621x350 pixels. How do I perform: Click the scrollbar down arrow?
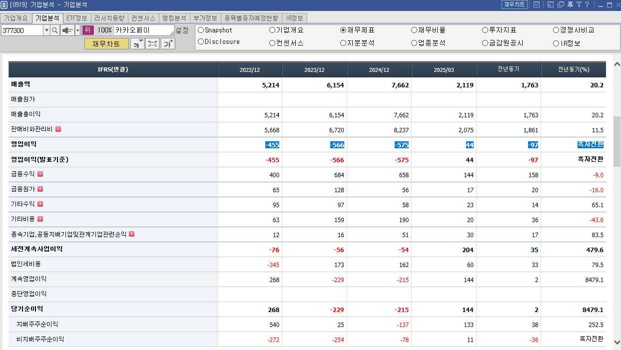(x=617, y=342)
